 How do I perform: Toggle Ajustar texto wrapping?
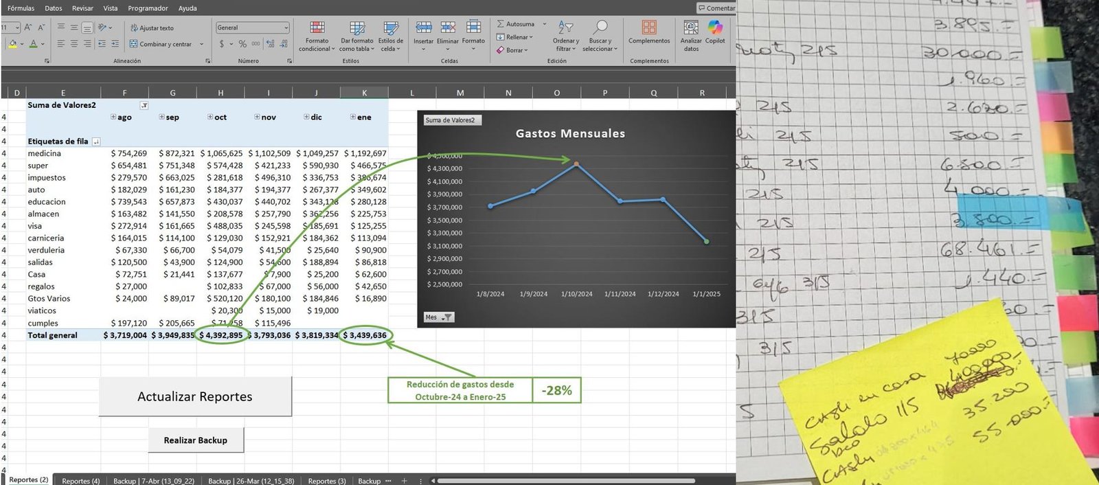tap(152, 28)
